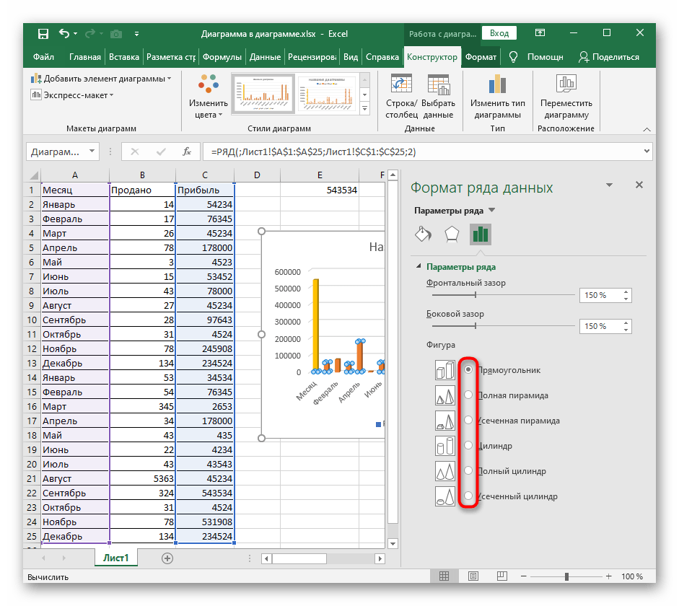
Task: Open Добавить элемент диаграммы dropdown
Action: tap(101, 79)
